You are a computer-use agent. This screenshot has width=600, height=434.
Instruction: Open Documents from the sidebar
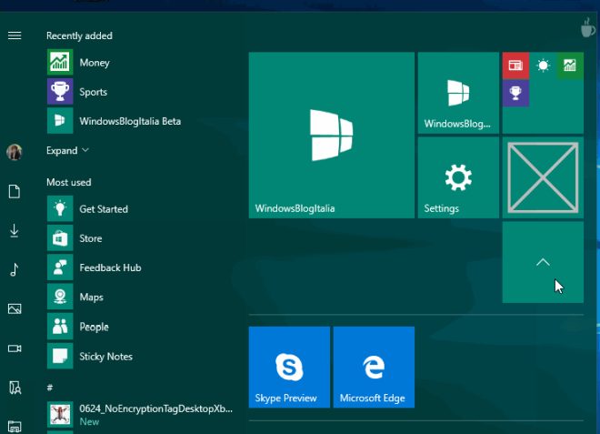[15, 191]
